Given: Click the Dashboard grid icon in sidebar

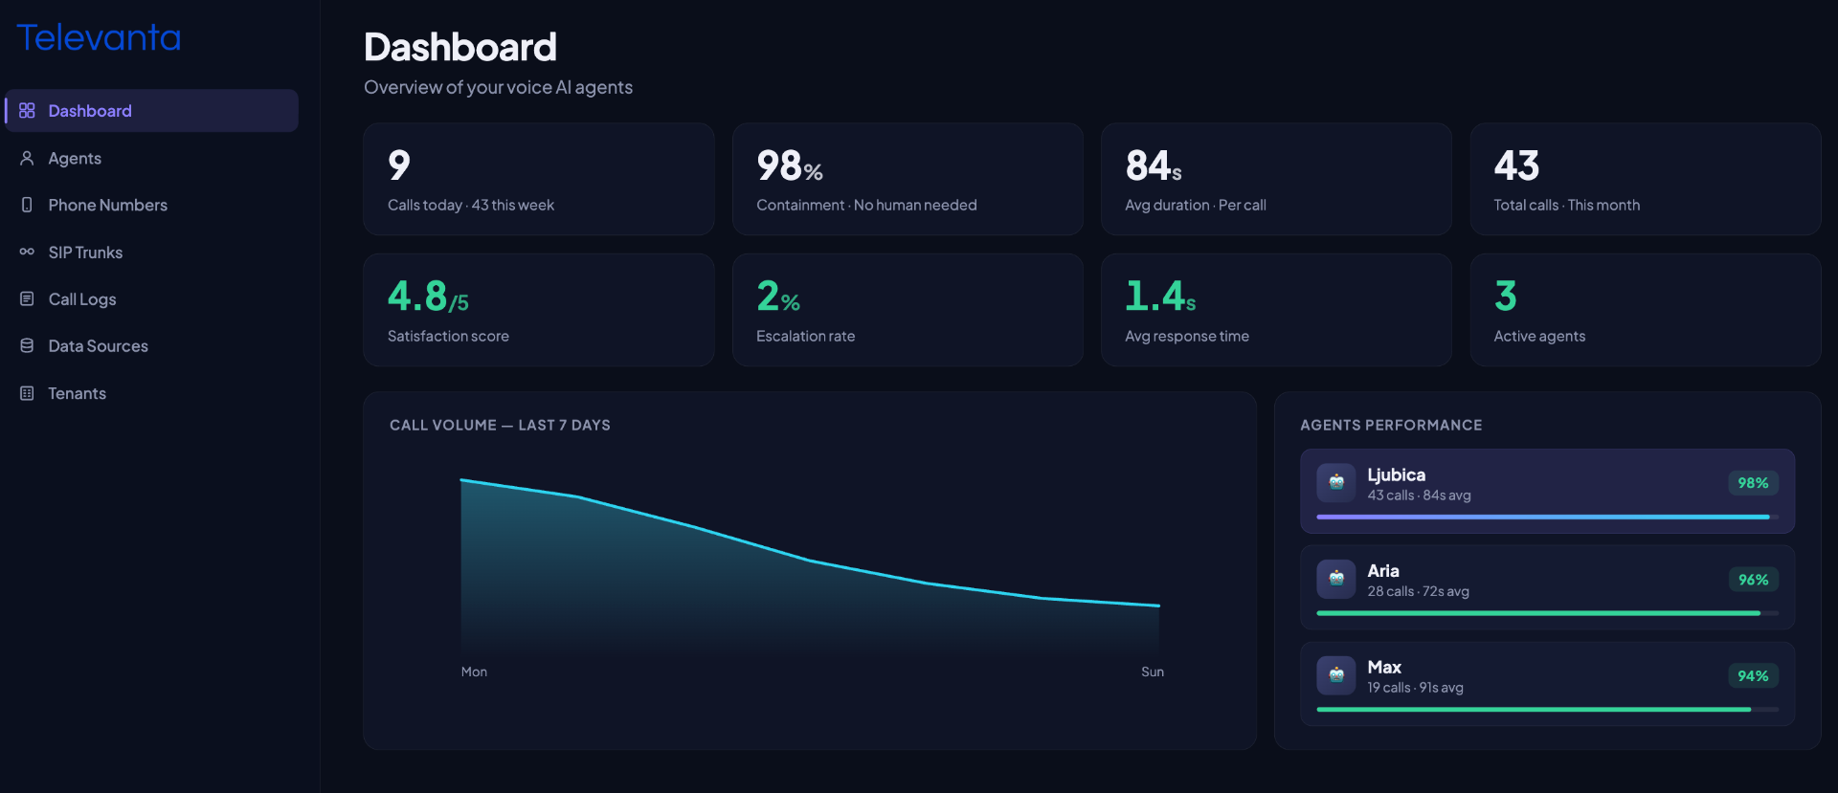Looking at the screenshot, I should pos(27,111).
